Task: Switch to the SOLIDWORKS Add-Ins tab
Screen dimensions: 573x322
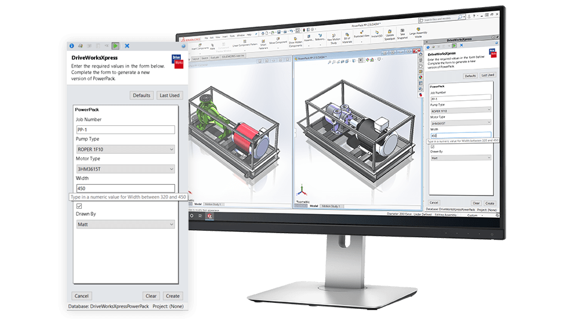Action: [x=233, y=56]
